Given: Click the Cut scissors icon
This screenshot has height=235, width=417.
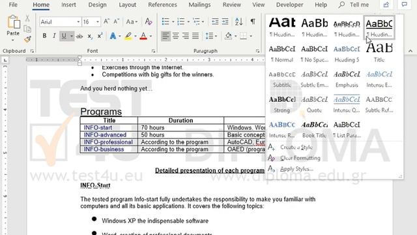Looking at the screenshot, I should (x=27, y=18).
